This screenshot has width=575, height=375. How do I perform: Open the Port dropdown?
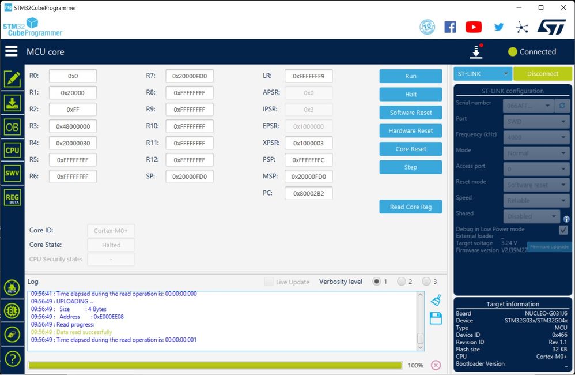coord(536,122)
